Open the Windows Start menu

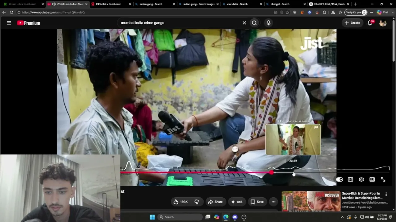pos(152,217)
